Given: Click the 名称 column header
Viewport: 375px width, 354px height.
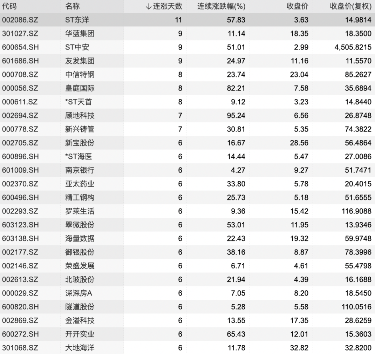Looking at the screenshot, I should [73, 6].
